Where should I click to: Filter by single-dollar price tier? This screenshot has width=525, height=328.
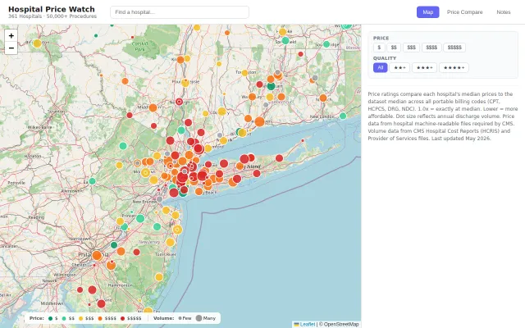[x=379, y=48]
